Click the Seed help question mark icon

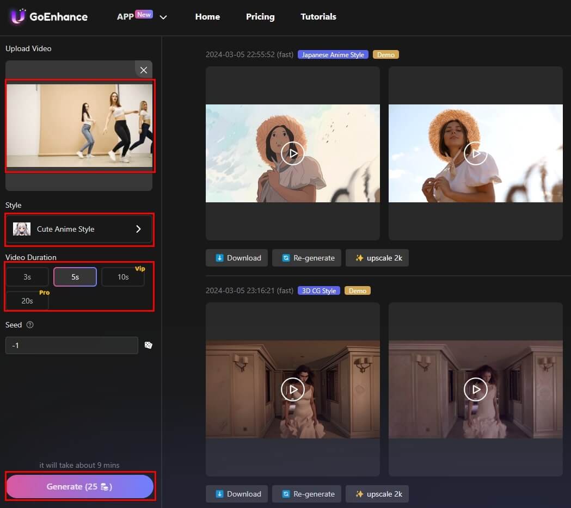[30, 325]
